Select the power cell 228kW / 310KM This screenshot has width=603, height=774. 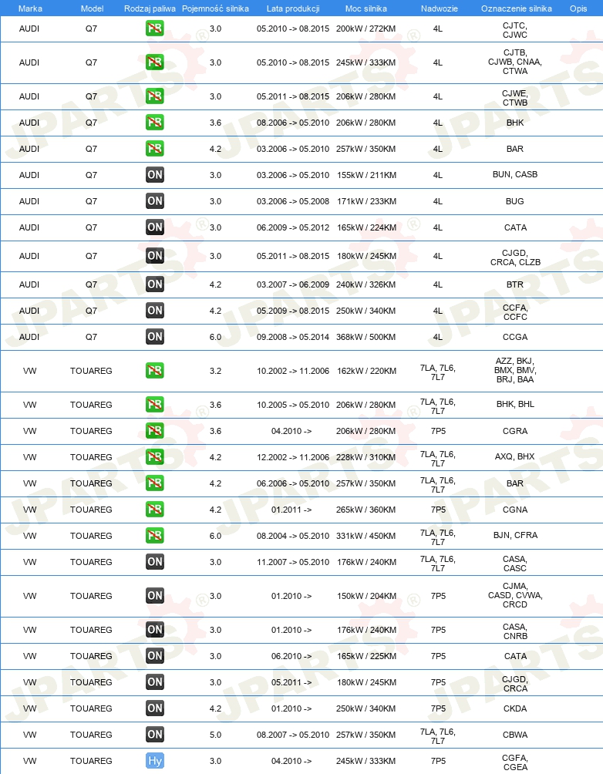366,458
